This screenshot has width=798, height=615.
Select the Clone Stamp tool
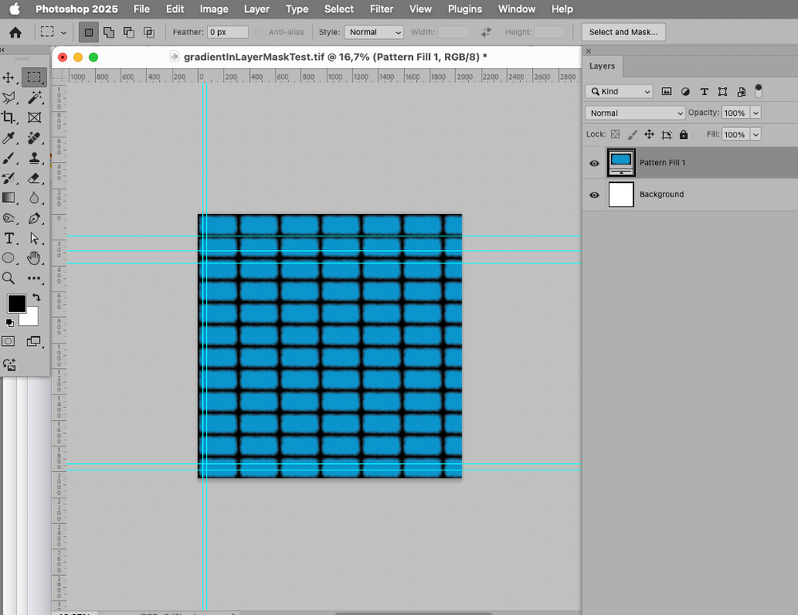[x=34, y=158]
